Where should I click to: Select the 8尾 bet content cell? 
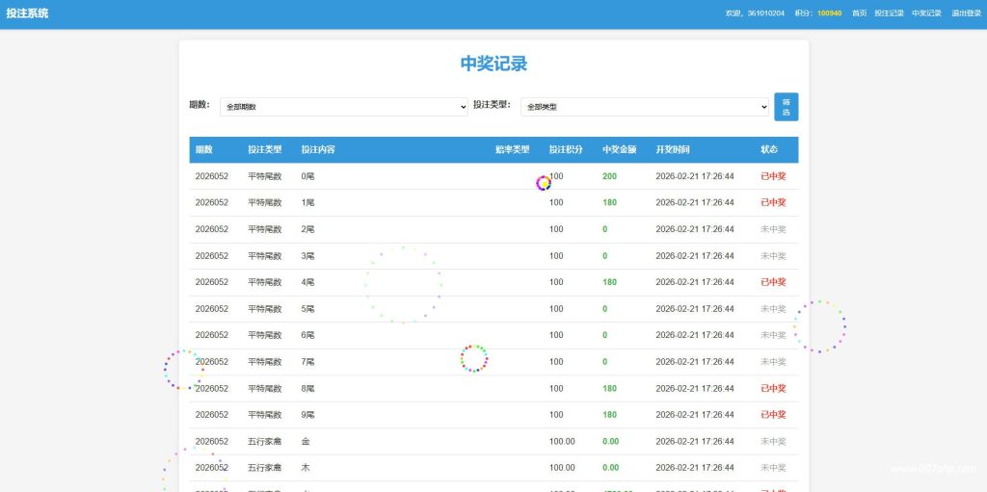pyautogui.click(x=307, y=389)
